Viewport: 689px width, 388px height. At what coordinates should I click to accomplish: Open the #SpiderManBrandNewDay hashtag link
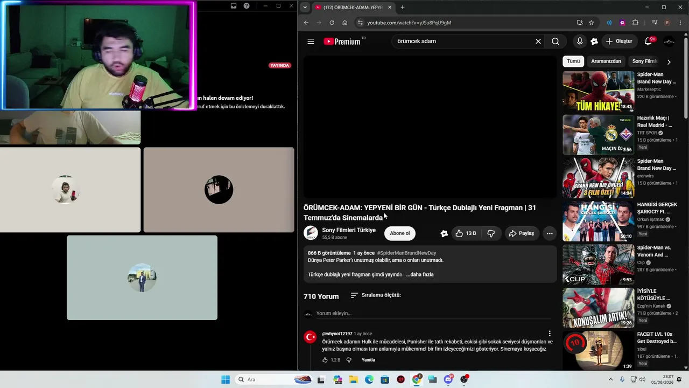pos(406,253)
